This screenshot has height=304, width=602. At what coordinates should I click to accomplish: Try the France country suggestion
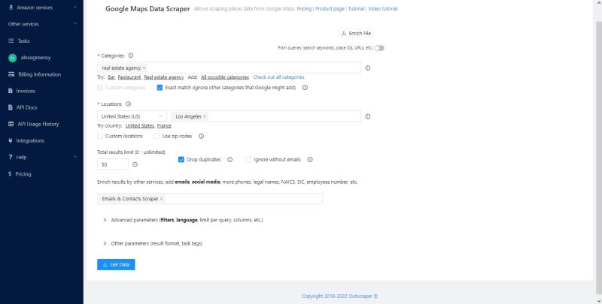tap(164, 126)
